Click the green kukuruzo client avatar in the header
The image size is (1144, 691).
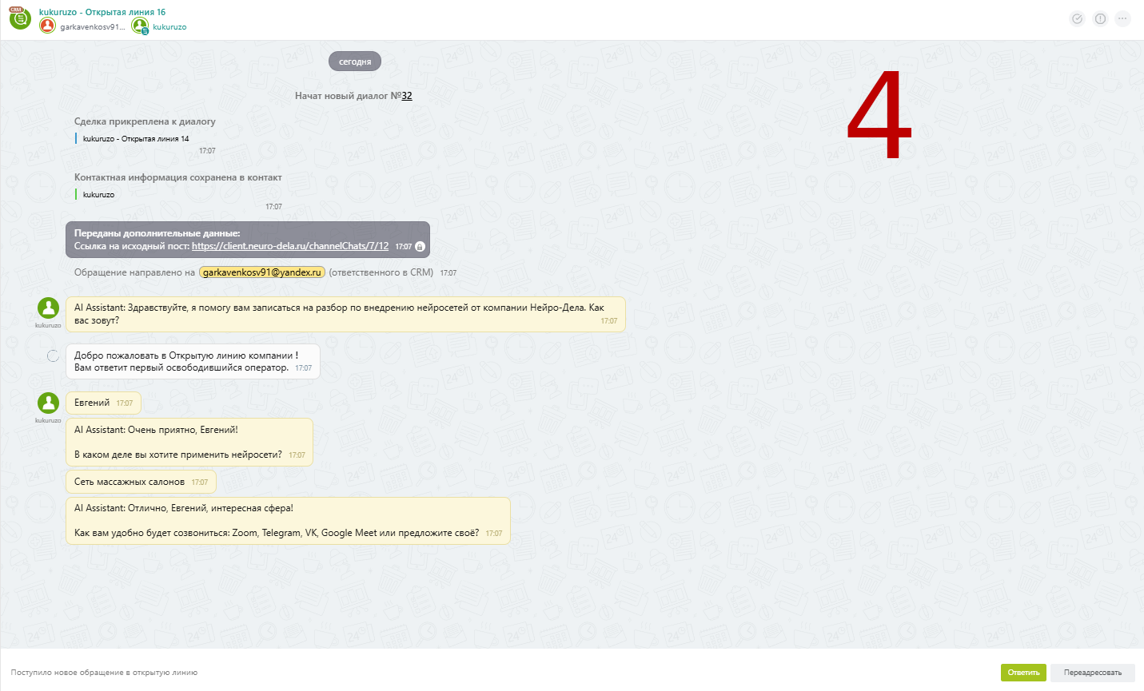point(140,26)
